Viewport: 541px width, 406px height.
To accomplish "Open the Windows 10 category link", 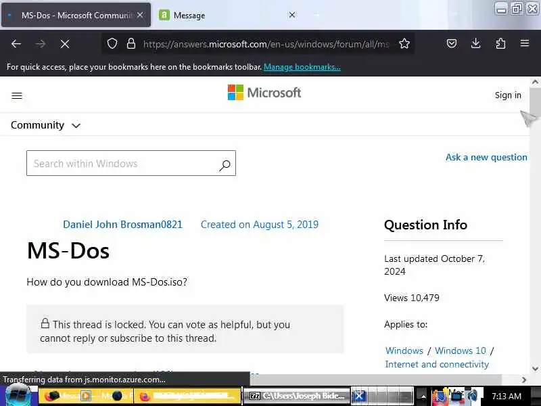I will point(461,351).
